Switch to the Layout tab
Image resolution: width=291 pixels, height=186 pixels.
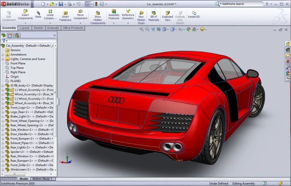pos(25,28)
